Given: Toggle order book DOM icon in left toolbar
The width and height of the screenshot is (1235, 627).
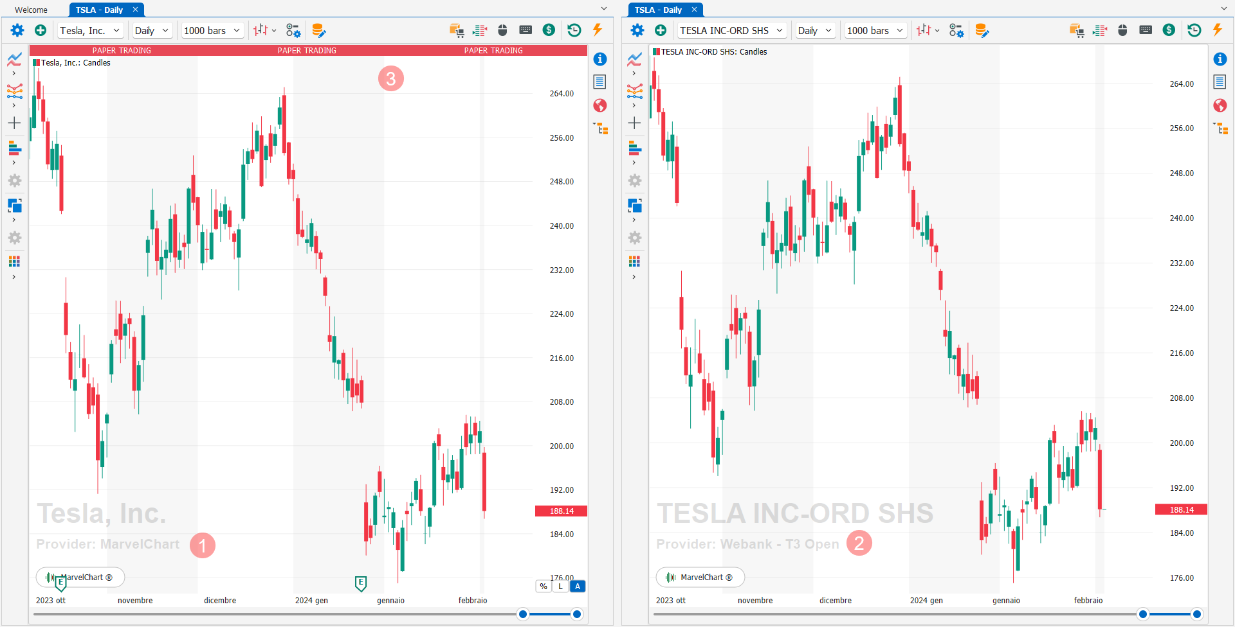Looking at the screenshot, I should (480, 30).
